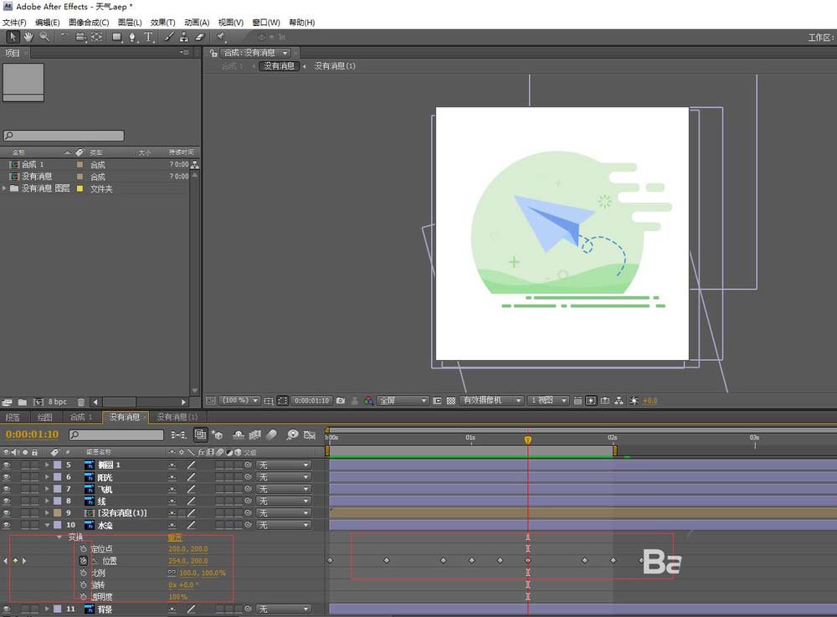837x617 pixels.
Task: Open parent dropdown for layer 飞机
Action: (x=283, y=489)
